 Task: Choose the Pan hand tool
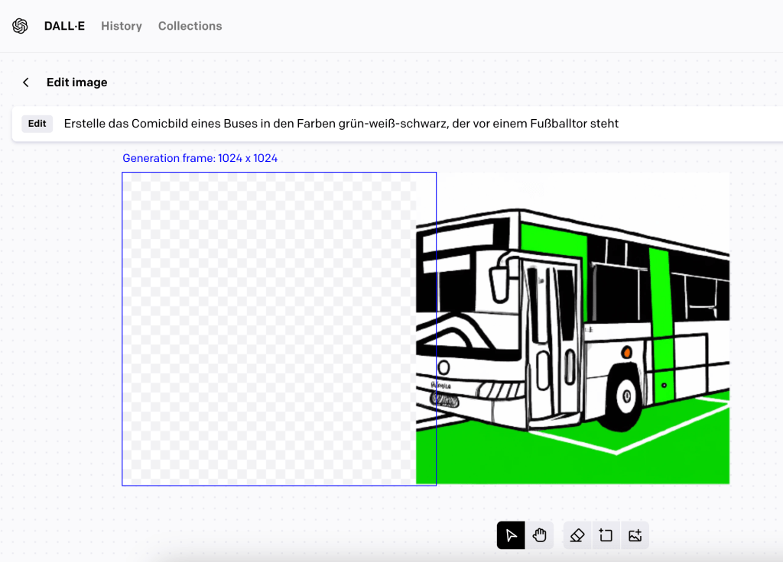[540, 535]
